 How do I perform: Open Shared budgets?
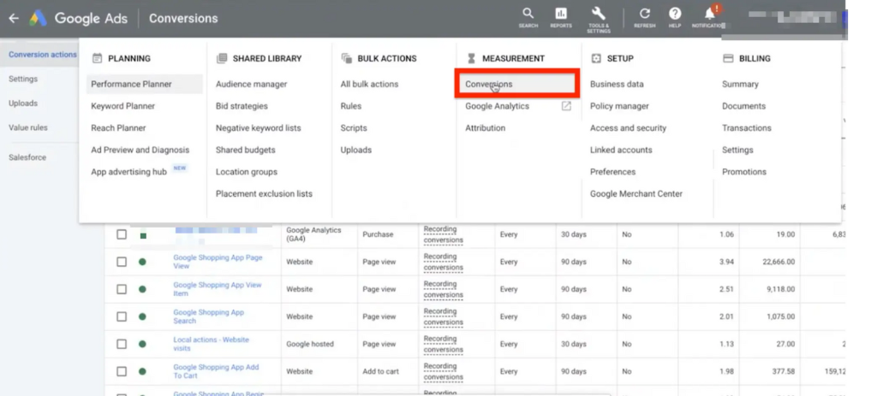click(246, 150)
